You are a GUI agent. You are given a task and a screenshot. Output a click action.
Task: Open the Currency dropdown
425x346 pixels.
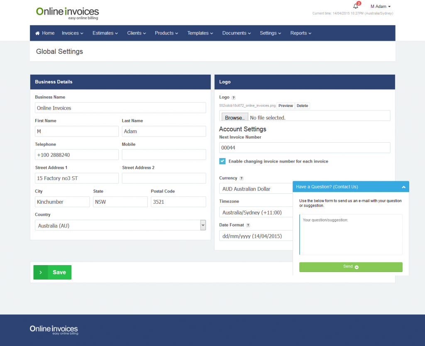pos(256,189)
